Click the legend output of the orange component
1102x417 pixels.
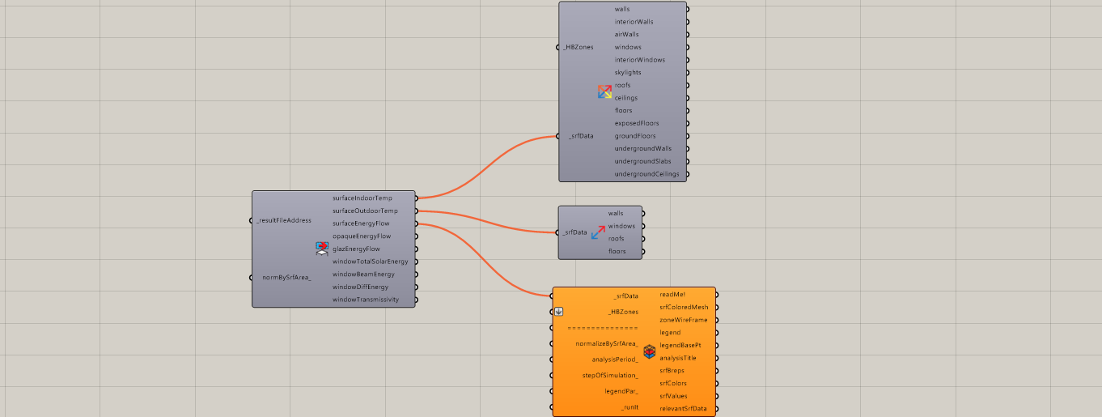[670, 332]
